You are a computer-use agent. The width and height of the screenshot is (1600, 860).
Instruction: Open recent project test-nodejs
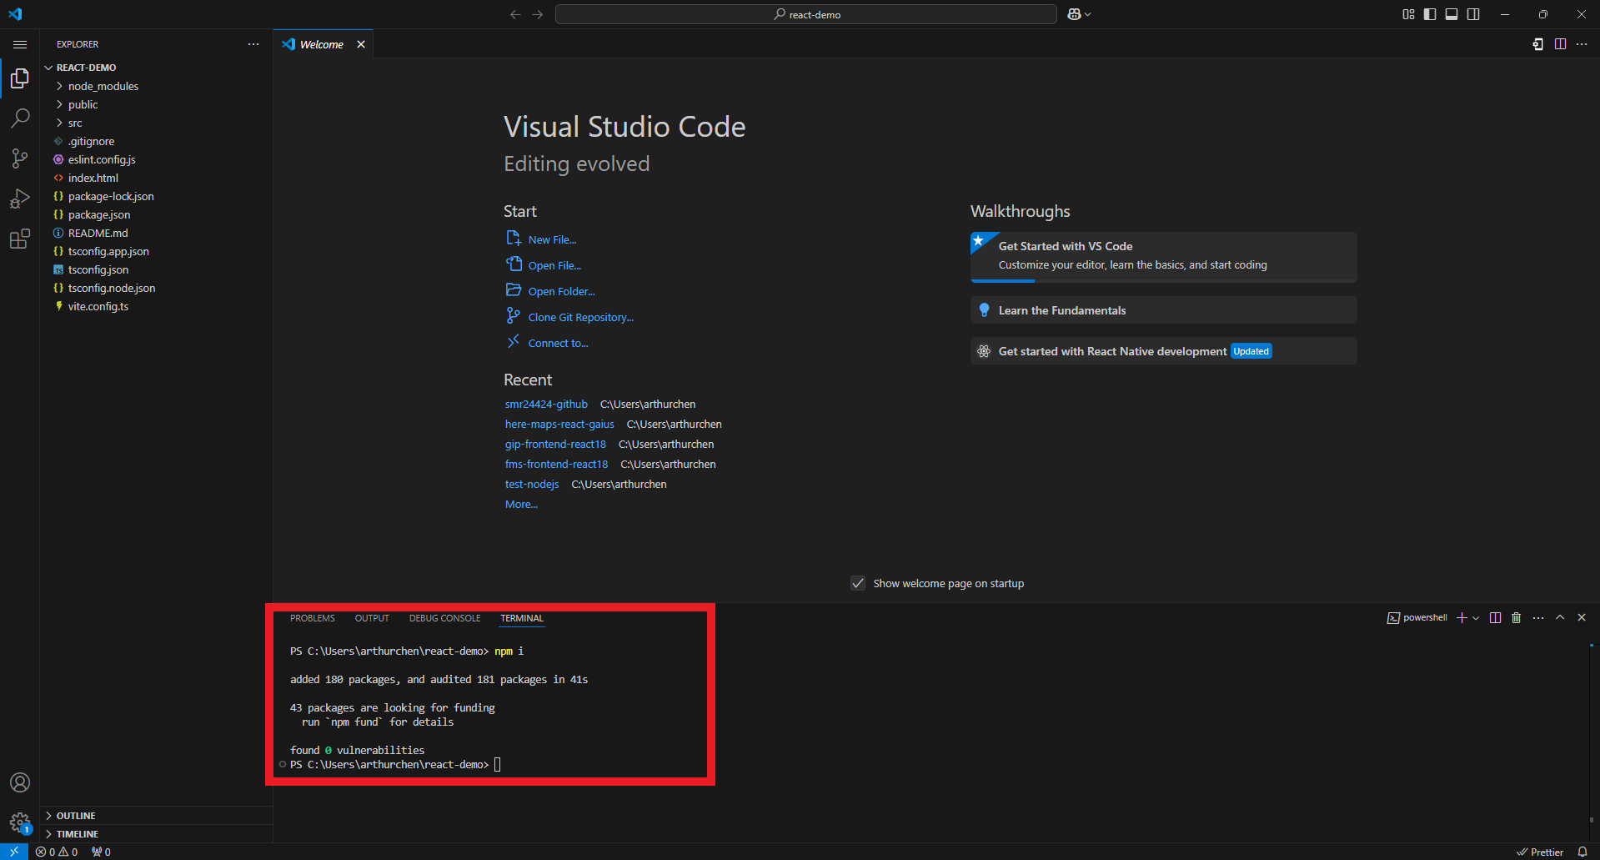(532, 484)
